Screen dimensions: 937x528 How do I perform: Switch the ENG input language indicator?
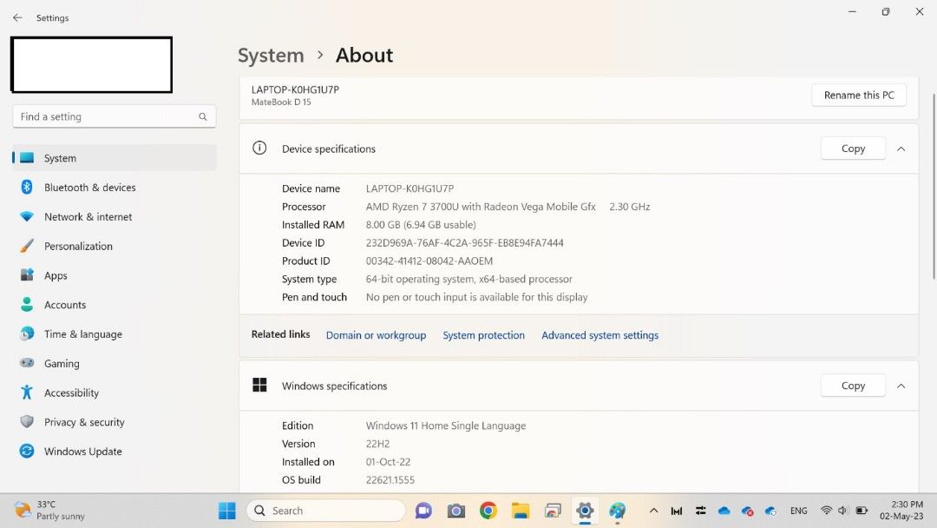[x=798, y=511]
